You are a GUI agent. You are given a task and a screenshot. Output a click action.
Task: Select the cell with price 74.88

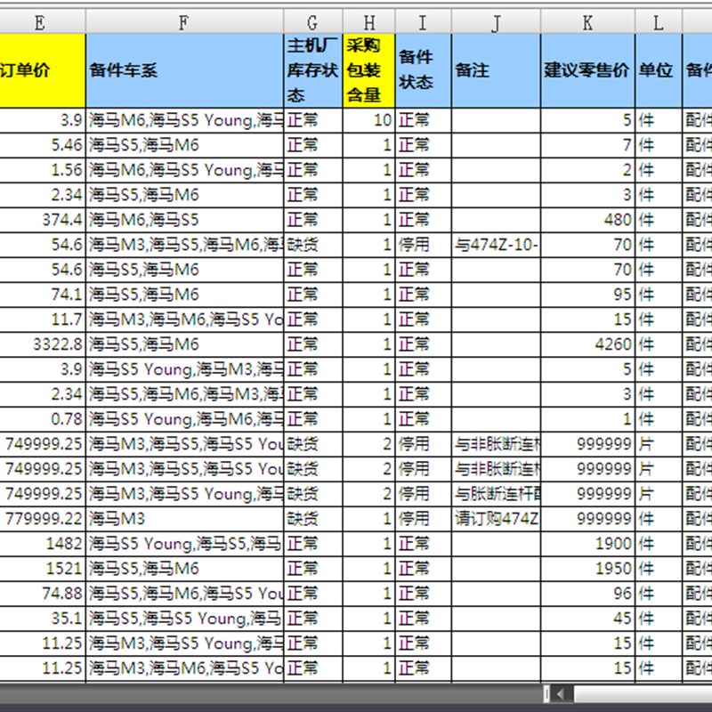[x=42, y=594]
